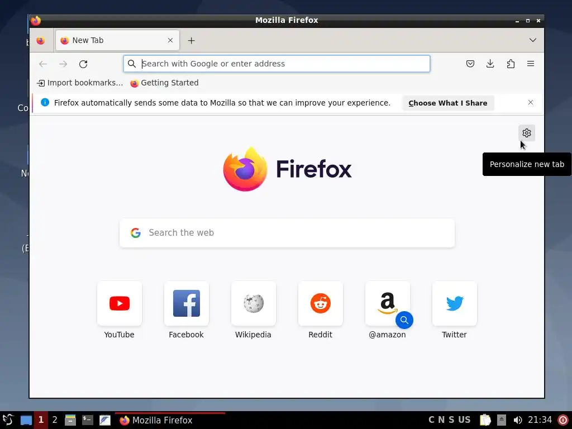Click the removable media eject tray icon
Screen dimensions: 572x429
pos(502,420)
